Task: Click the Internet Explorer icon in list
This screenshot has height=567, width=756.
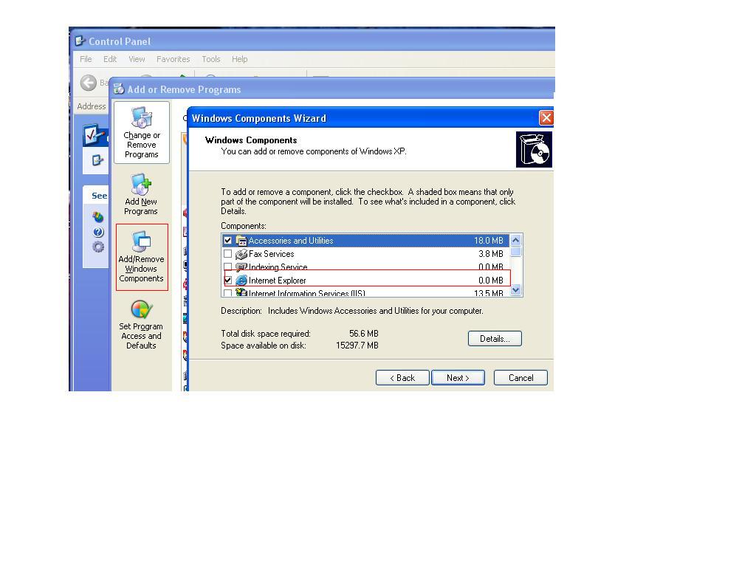Action: (241, 281)
